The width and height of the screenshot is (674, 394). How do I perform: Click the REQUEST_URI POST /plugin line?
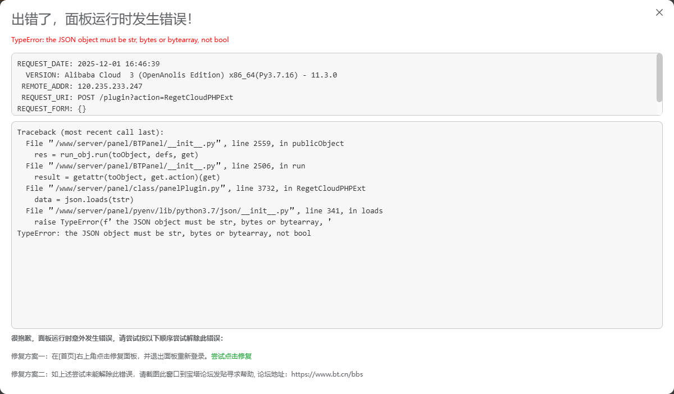coord(127,98)
